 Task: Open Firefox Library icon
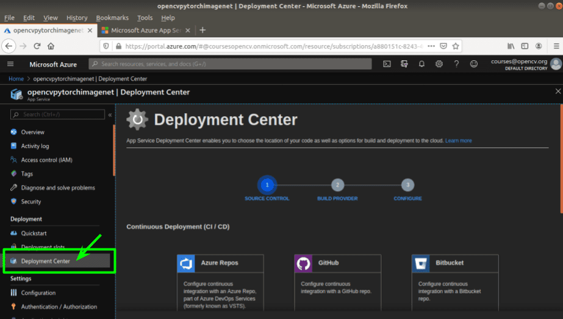coord(511,46)
